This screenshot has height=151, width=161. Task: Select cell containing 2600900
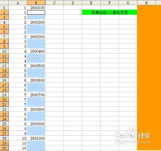[x=36, y=124]
